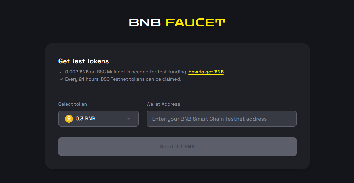
Task: Click the BNB coin icon in token selector
Action: [69, 119]
